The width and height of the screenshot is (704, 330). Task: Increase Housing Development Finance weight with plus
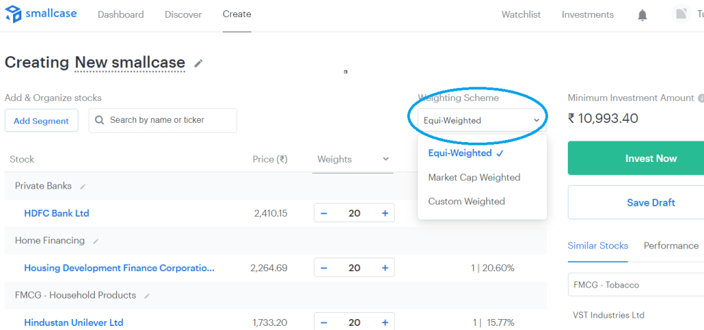pyautogui.click(x=385, y=268)
